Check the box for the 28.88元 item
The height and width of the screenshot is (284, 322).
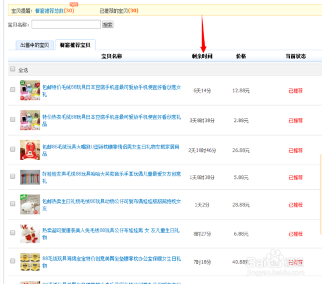[13, 204]
